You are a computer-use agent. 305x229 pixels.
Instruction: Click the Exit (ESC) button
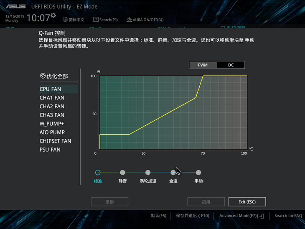coord(247,202)
